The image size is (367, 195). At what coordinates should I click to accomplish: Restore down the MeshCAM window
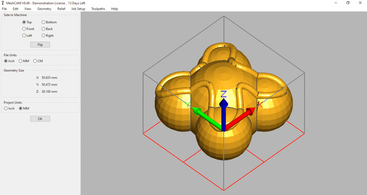[348, 3]
